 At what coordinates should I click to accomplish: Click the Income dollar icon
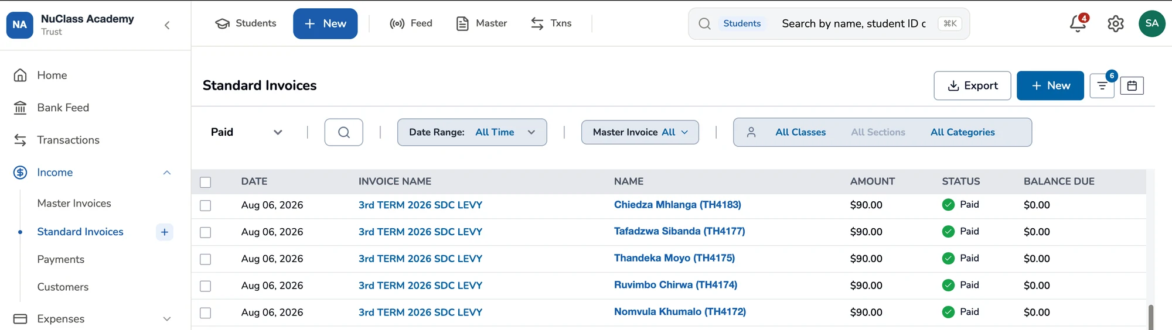[x=21, y=173]
